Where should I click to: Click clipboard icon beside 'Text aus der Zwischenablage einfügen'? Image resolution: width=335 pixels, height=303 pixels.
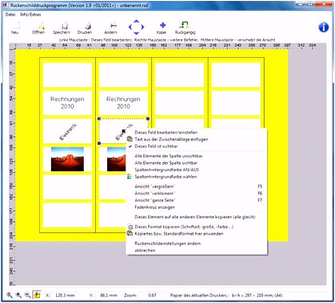[130, 139]
